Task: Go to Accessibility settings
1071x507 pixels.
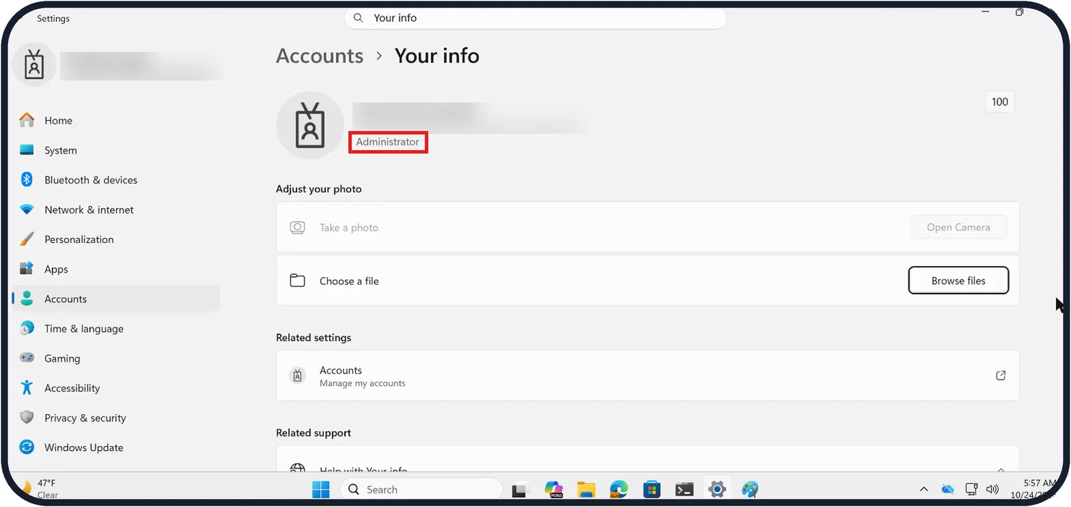Action: (116, 388)
